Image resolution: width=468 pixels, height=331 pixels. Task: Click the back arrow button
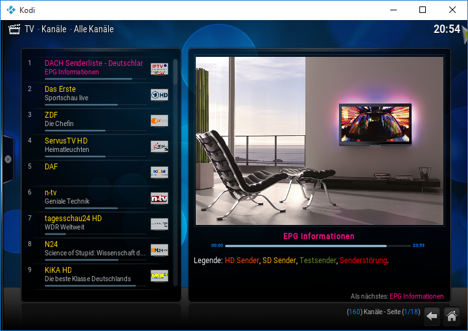point(432,316)
